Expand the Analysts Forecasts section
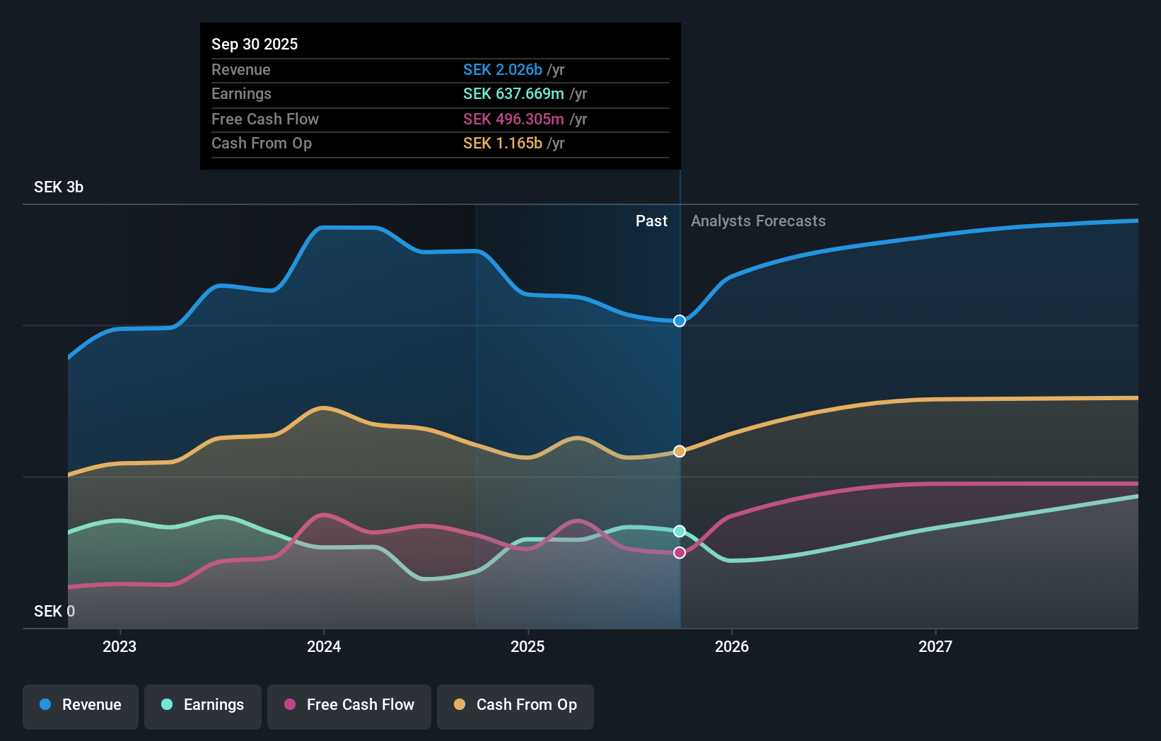The image size is (1161, 741). pyautogui.click(x=758, y=221)
